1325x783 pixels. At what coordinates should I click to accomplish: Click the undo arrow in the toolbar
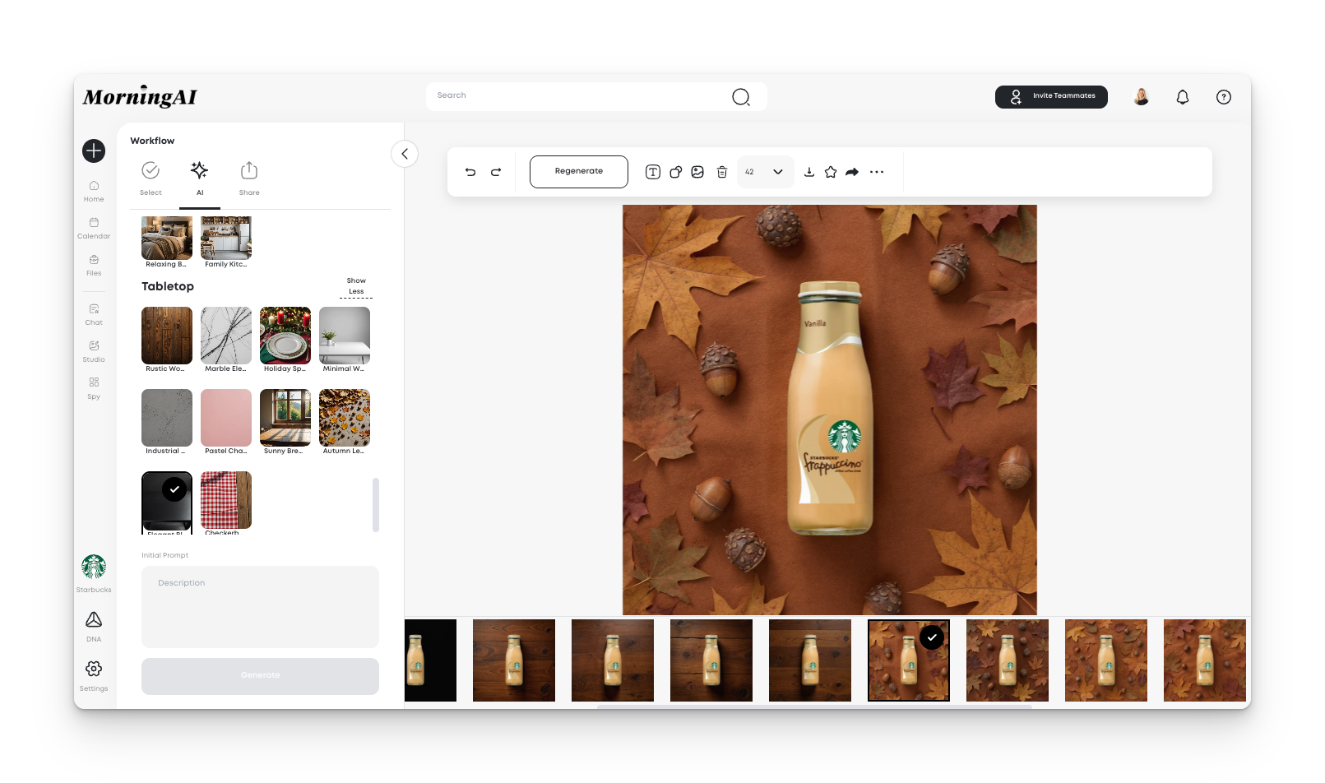[470, 172]
